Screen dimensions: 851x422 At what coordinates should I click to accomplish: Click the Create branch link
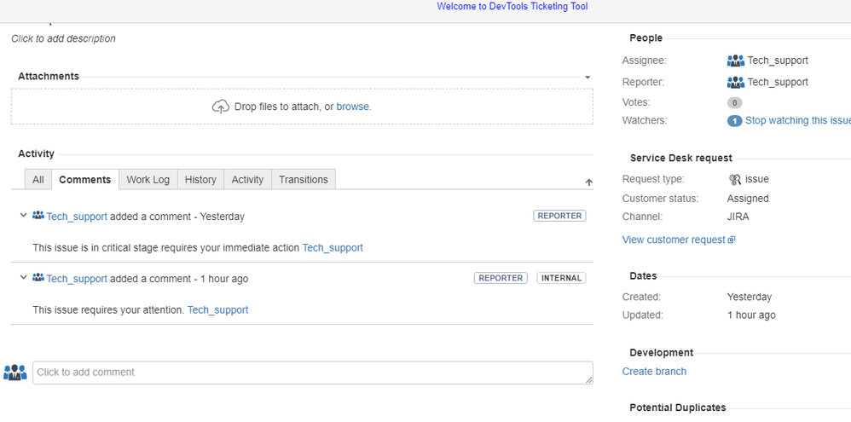654,372
